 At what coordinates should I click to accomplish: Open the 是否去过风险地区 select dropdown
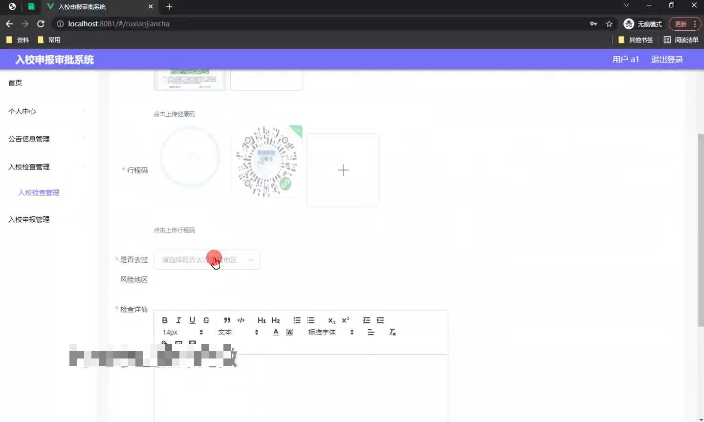207,260
